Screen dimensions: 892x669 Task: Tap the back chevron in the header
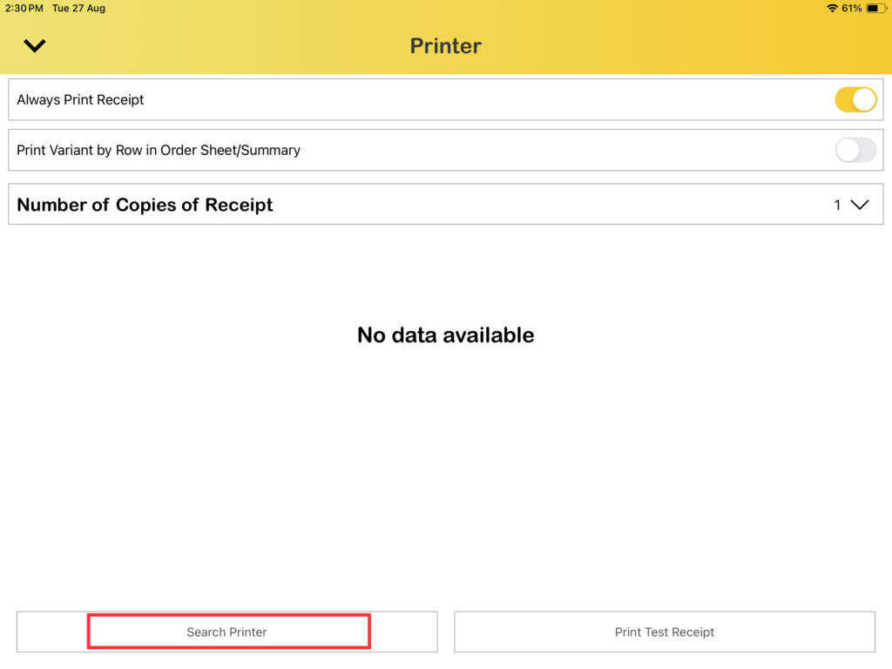click(x=35, y=46)
